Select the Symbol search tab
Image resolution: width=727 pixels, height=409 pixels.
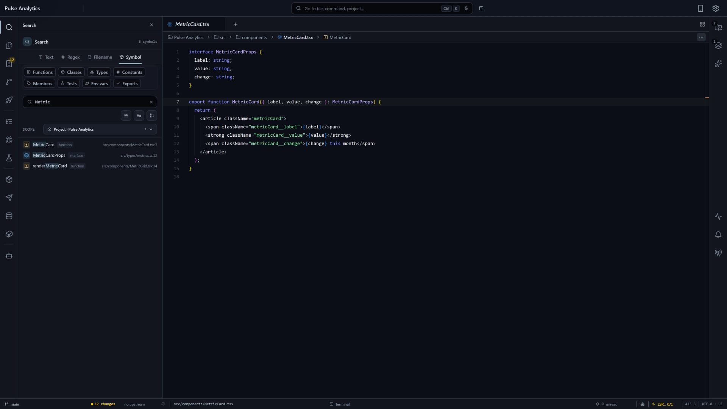tap(130, 57)
